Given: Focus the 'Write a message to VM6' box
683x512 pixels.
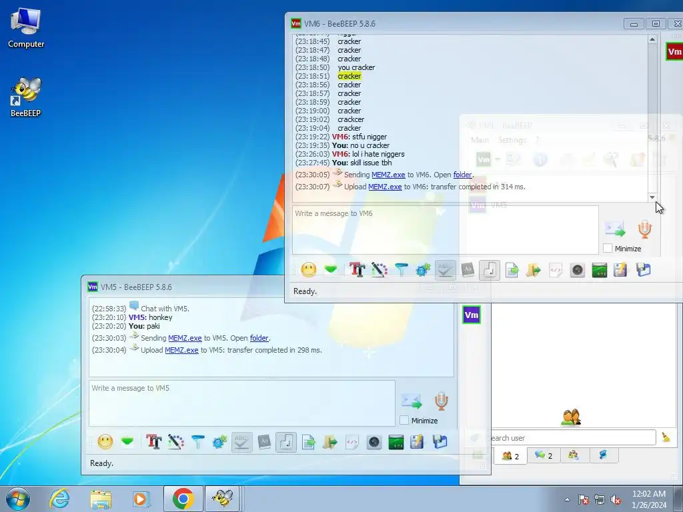Looking at the screenshot, I should [x=445, y=230].
